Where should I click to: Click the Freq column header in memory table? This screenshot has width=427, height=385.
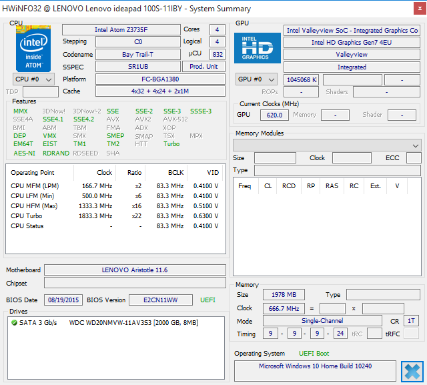tap(244, 186)
